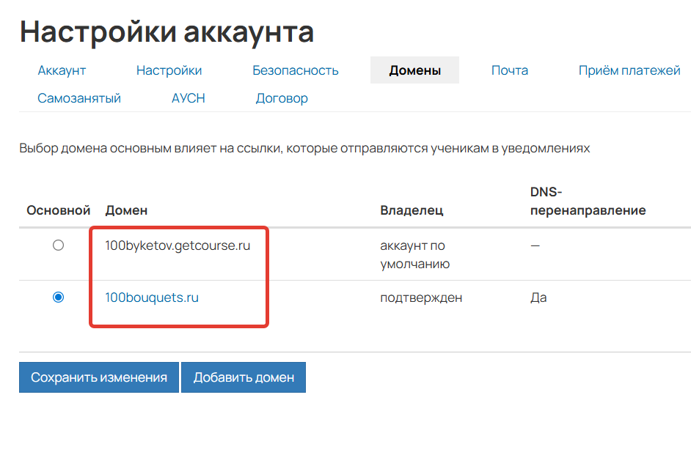
Task: Switch to the Безопасность tab
Action: [x=296, y=70]
